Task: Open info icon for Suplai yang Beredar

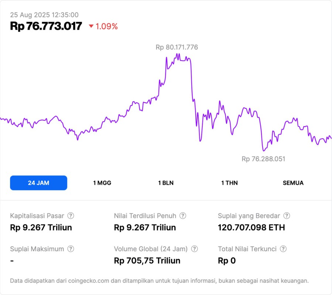Action: (x=286, y=216)
